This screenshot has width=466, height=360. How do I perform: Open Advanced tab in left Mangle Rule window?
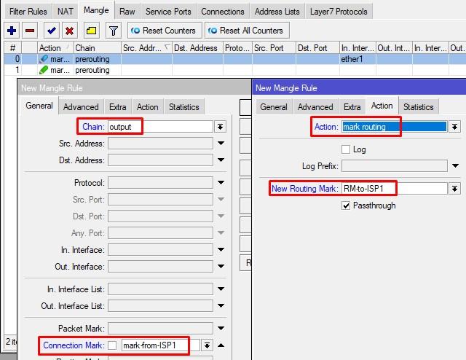pos(81,107)
